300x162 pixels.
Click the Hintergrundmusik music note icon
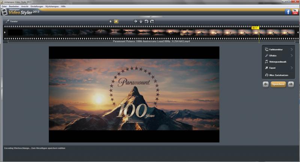[x=266, y=61]
